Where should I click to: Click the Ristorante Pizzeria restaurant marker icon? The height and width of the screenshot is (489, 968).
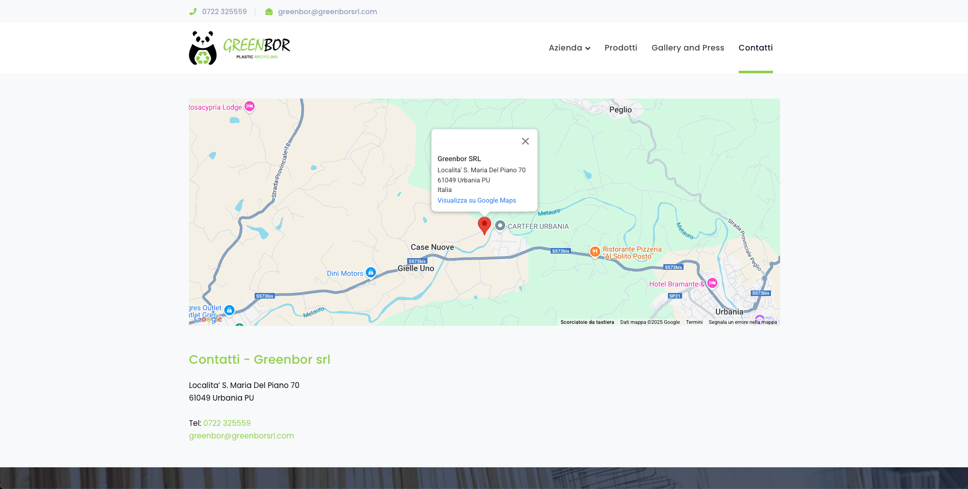tap(595, 252)
